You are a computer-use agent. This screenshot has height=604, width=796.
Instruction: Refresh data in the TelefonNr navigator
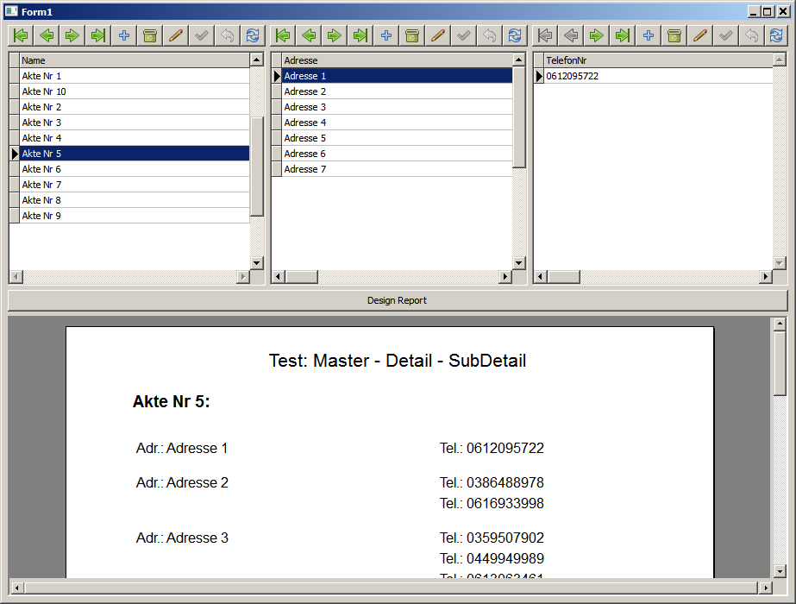tap(776, 35)
